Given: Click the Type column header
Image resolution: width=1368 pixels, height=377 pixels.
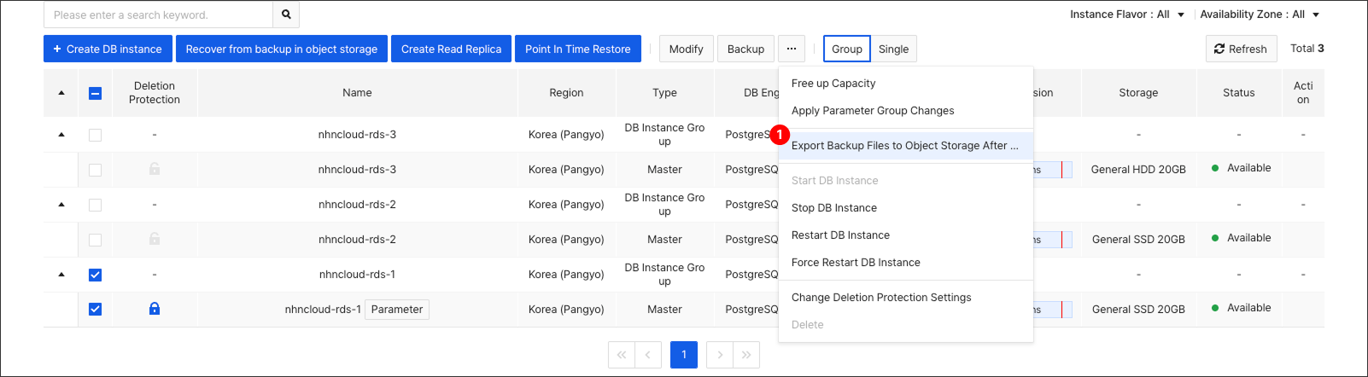Looking at the screenshot, I should pos(664,93).
